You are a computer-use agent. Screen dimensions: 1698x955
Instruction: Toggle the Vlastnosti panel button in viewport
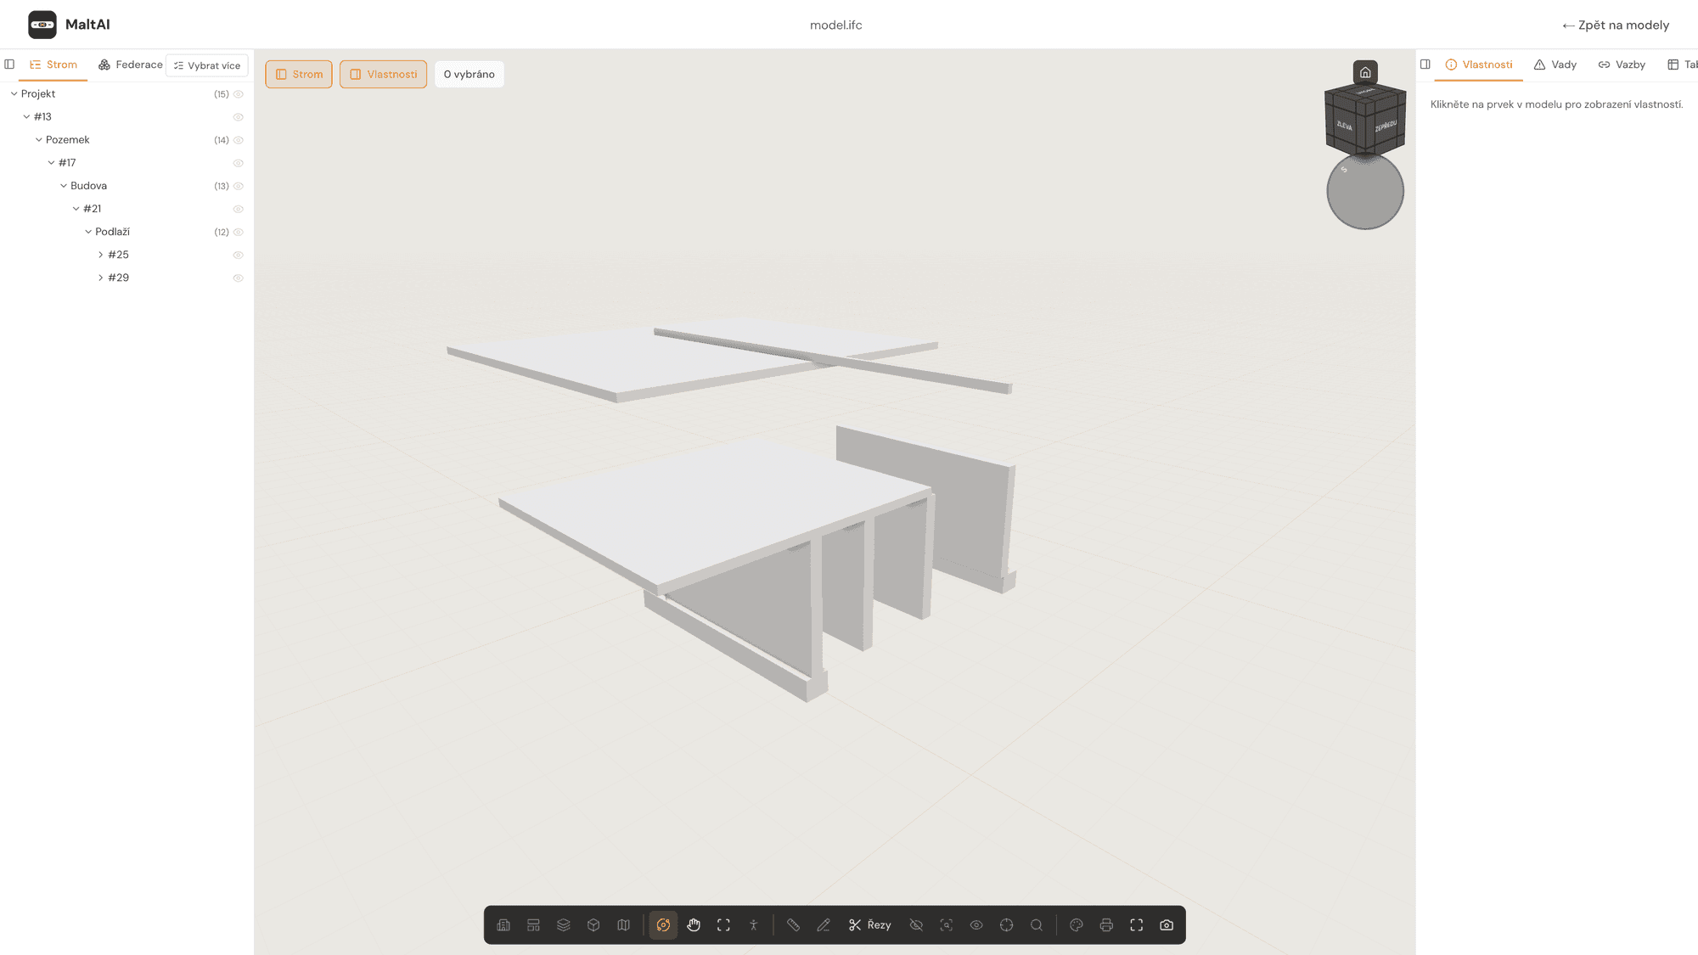click(383, 74)
